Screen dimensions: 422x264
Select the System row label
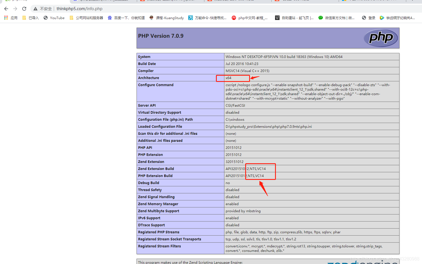point(144,57)
